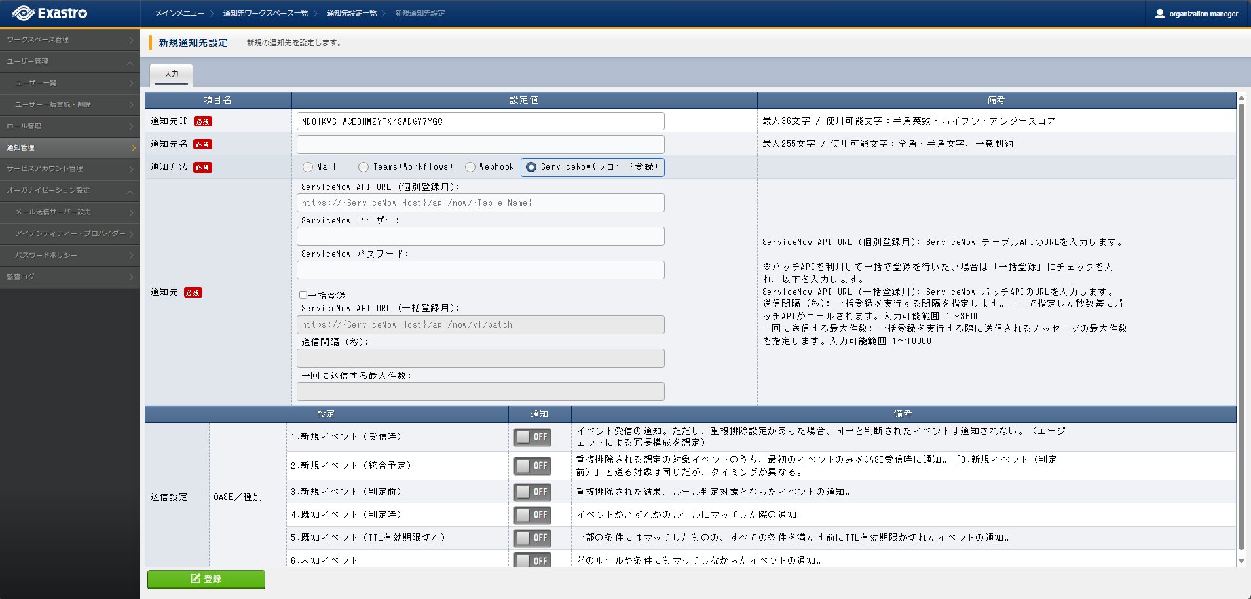1251x599 pixels.
Task: Open ユーザー一括登録・削除 sidebar item
Action: coord(70,105)
